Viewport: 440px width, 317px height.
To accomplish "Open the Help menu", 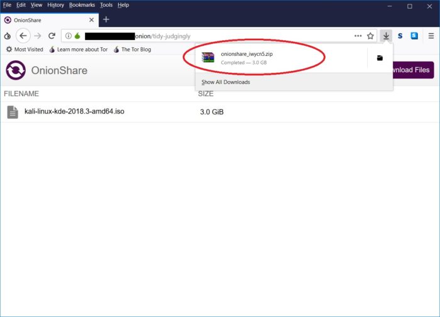I will [x=123, y=5].
